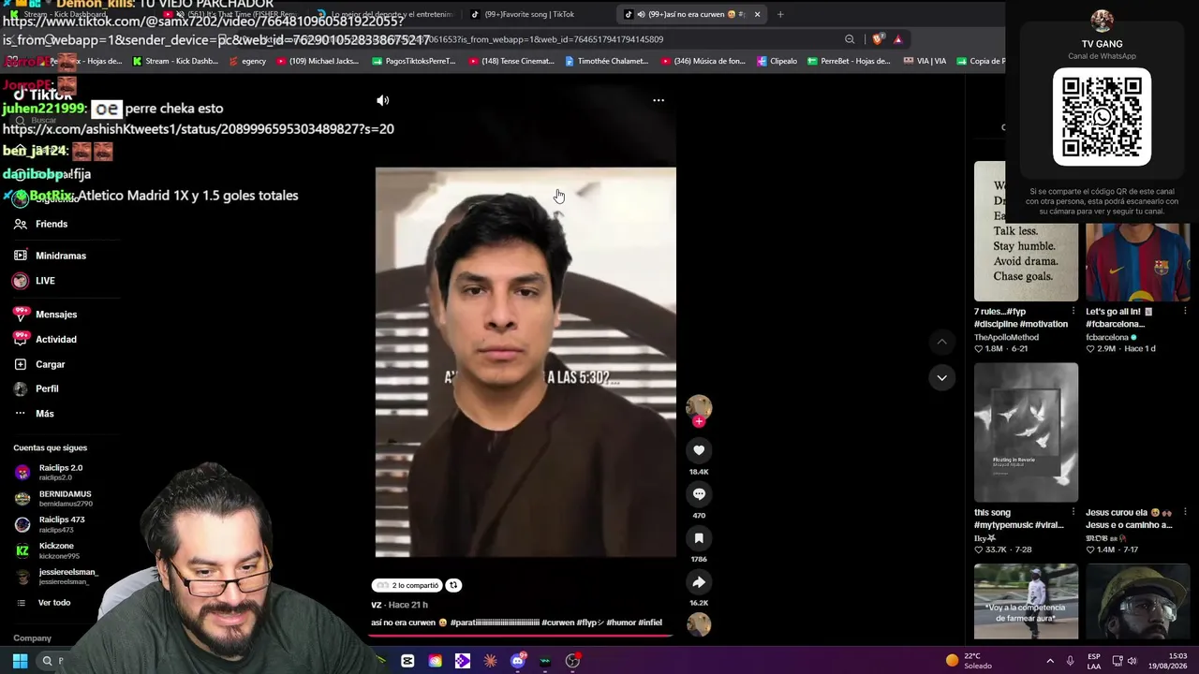Open the FC Barcelona jersey video thumbnail

pos(1137,262)
